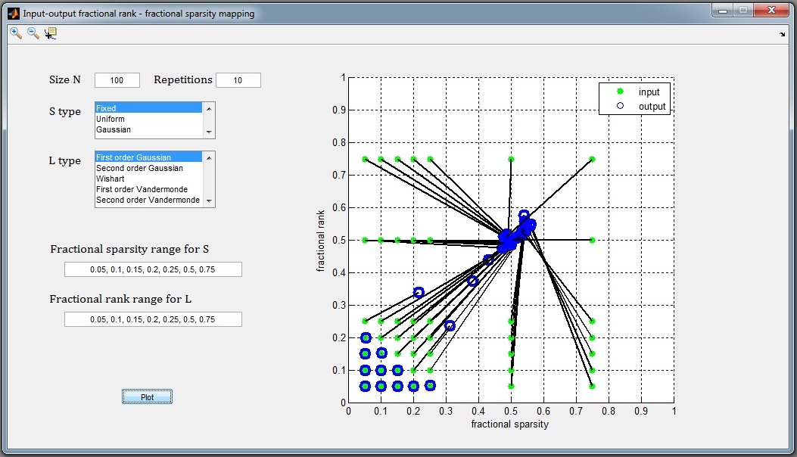Image resolution: width=797 pixels, height=457 pixels.
Task: Activate the Data Cursor tool
Action: 51,33
